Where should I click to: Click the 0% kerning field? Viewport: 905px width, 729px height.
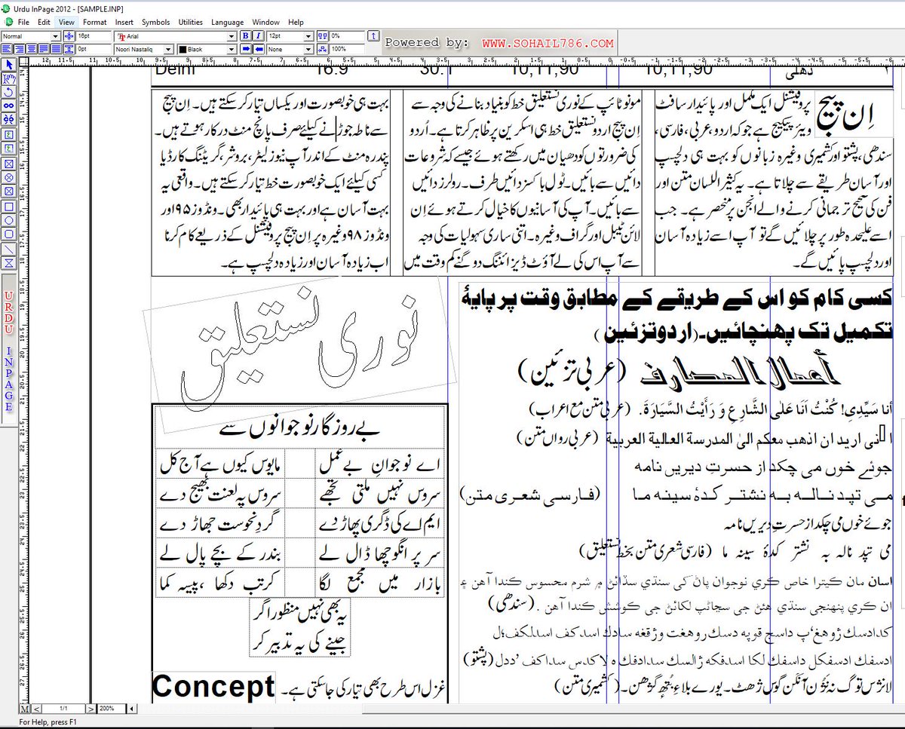[346, 35]
